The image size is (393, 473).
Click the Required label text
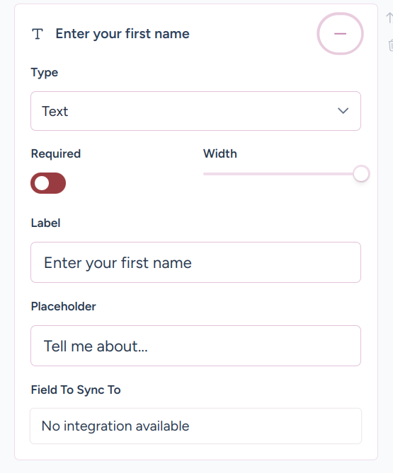(56, 154)
